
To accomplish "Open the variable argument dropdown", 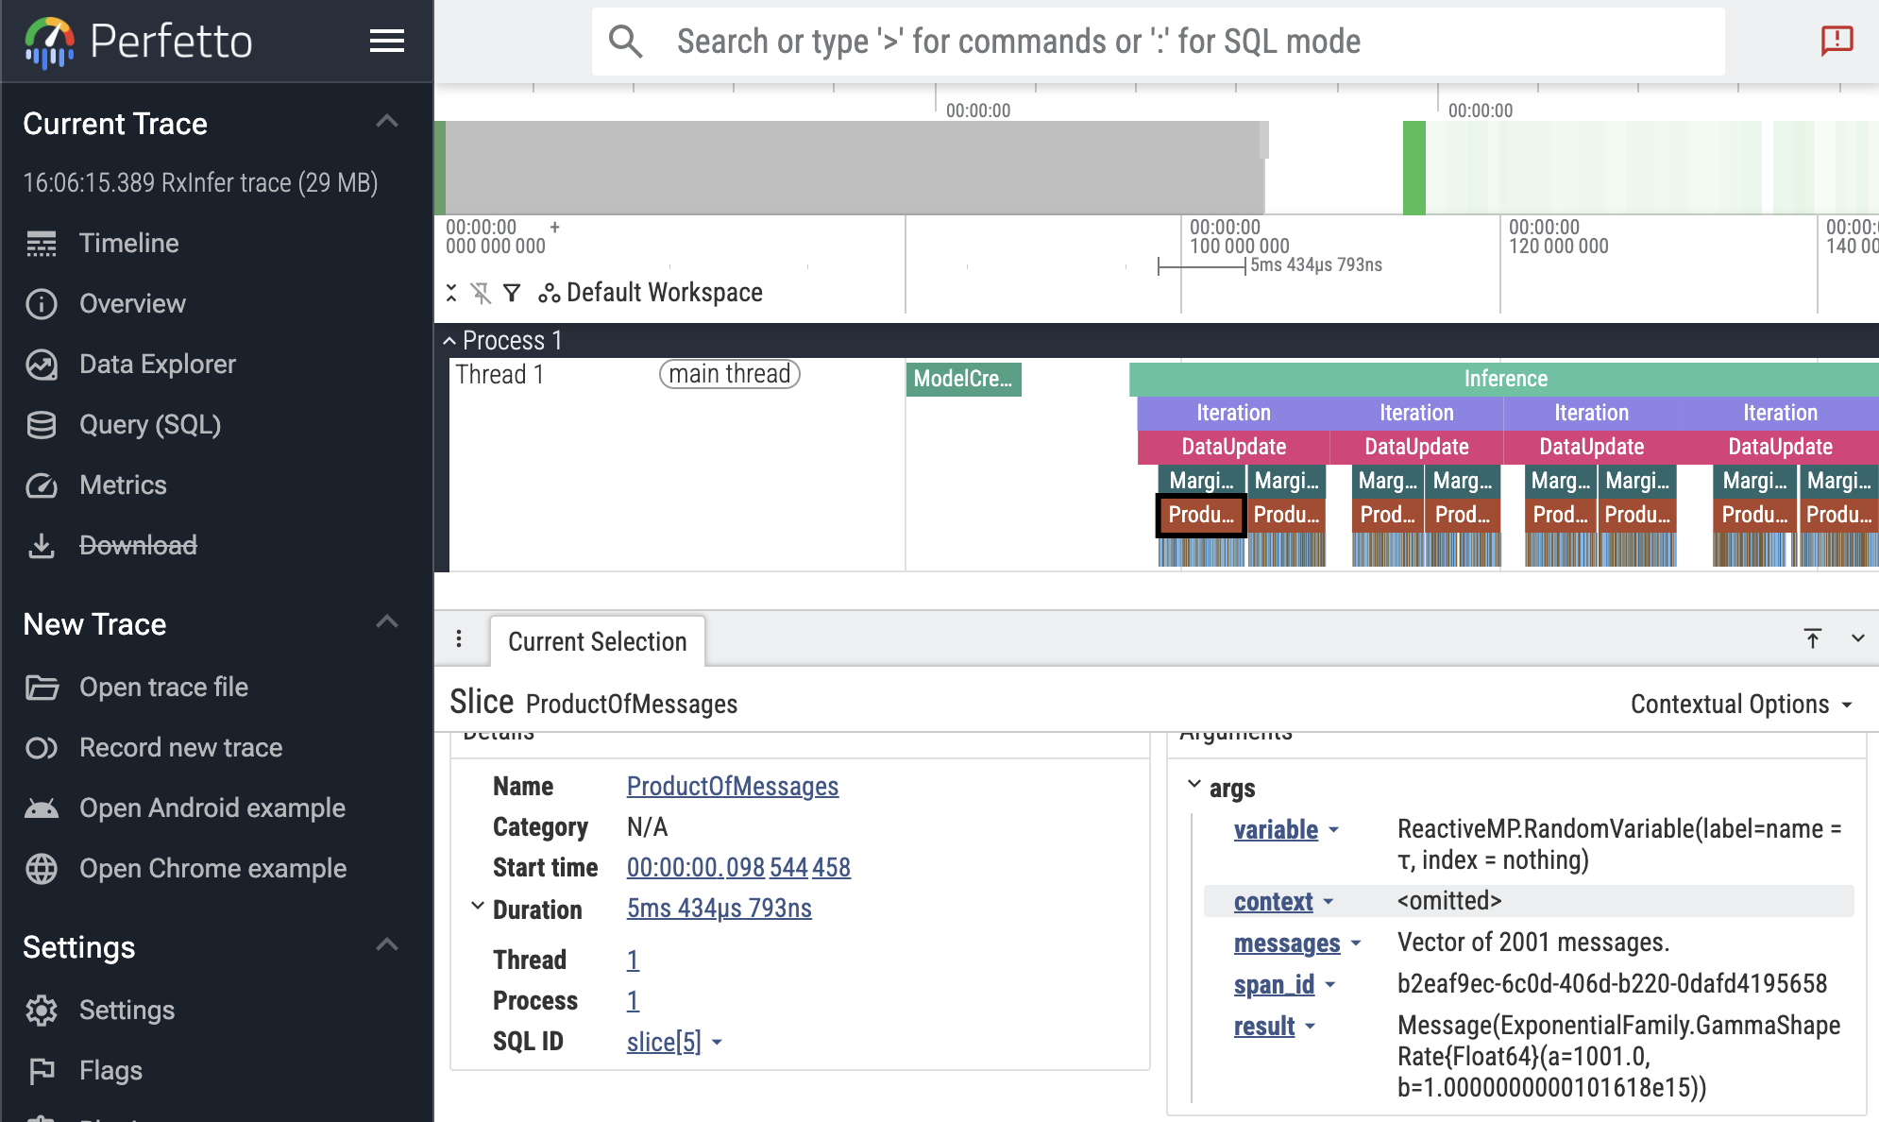I will click(x=1334, y=830).
